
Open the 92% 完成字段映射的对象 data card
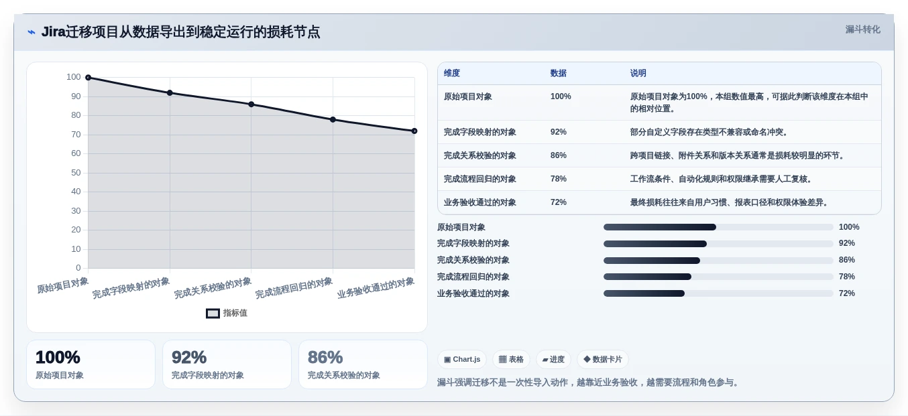(227, 364)
